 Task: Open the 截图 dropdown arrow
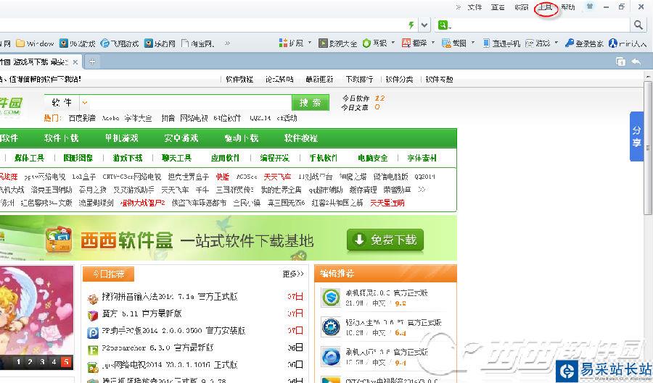(x=472, y=43)
